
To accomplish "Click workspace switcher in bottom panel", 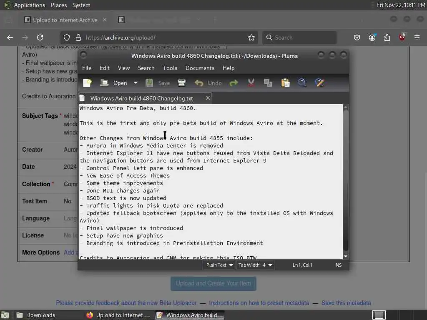I will pos(379,315).
